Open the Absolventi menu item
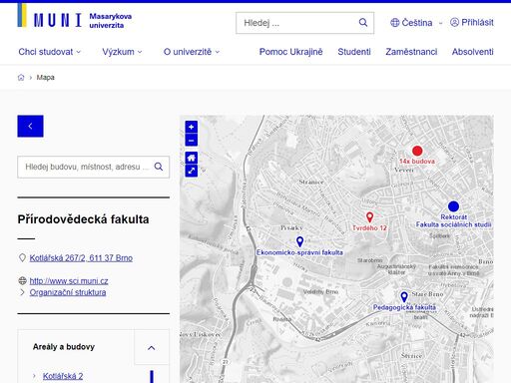Screen dimensions: 511x383 (473, 52)
